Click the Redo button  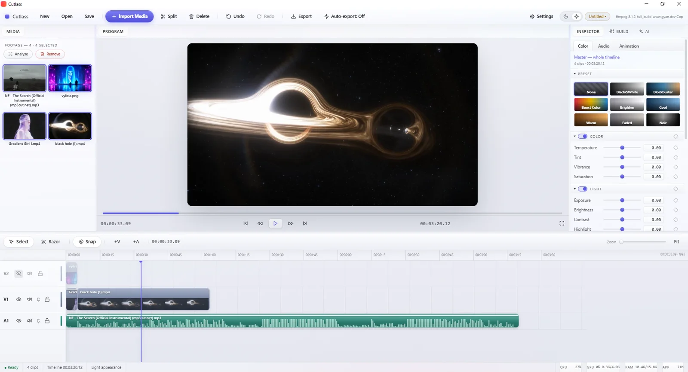coord(265,16)
